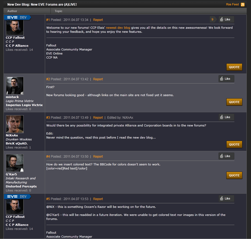Like post #3 by NiXnAx
The width and height of the screenshot is (251, 239).
[x=226, y=117]
